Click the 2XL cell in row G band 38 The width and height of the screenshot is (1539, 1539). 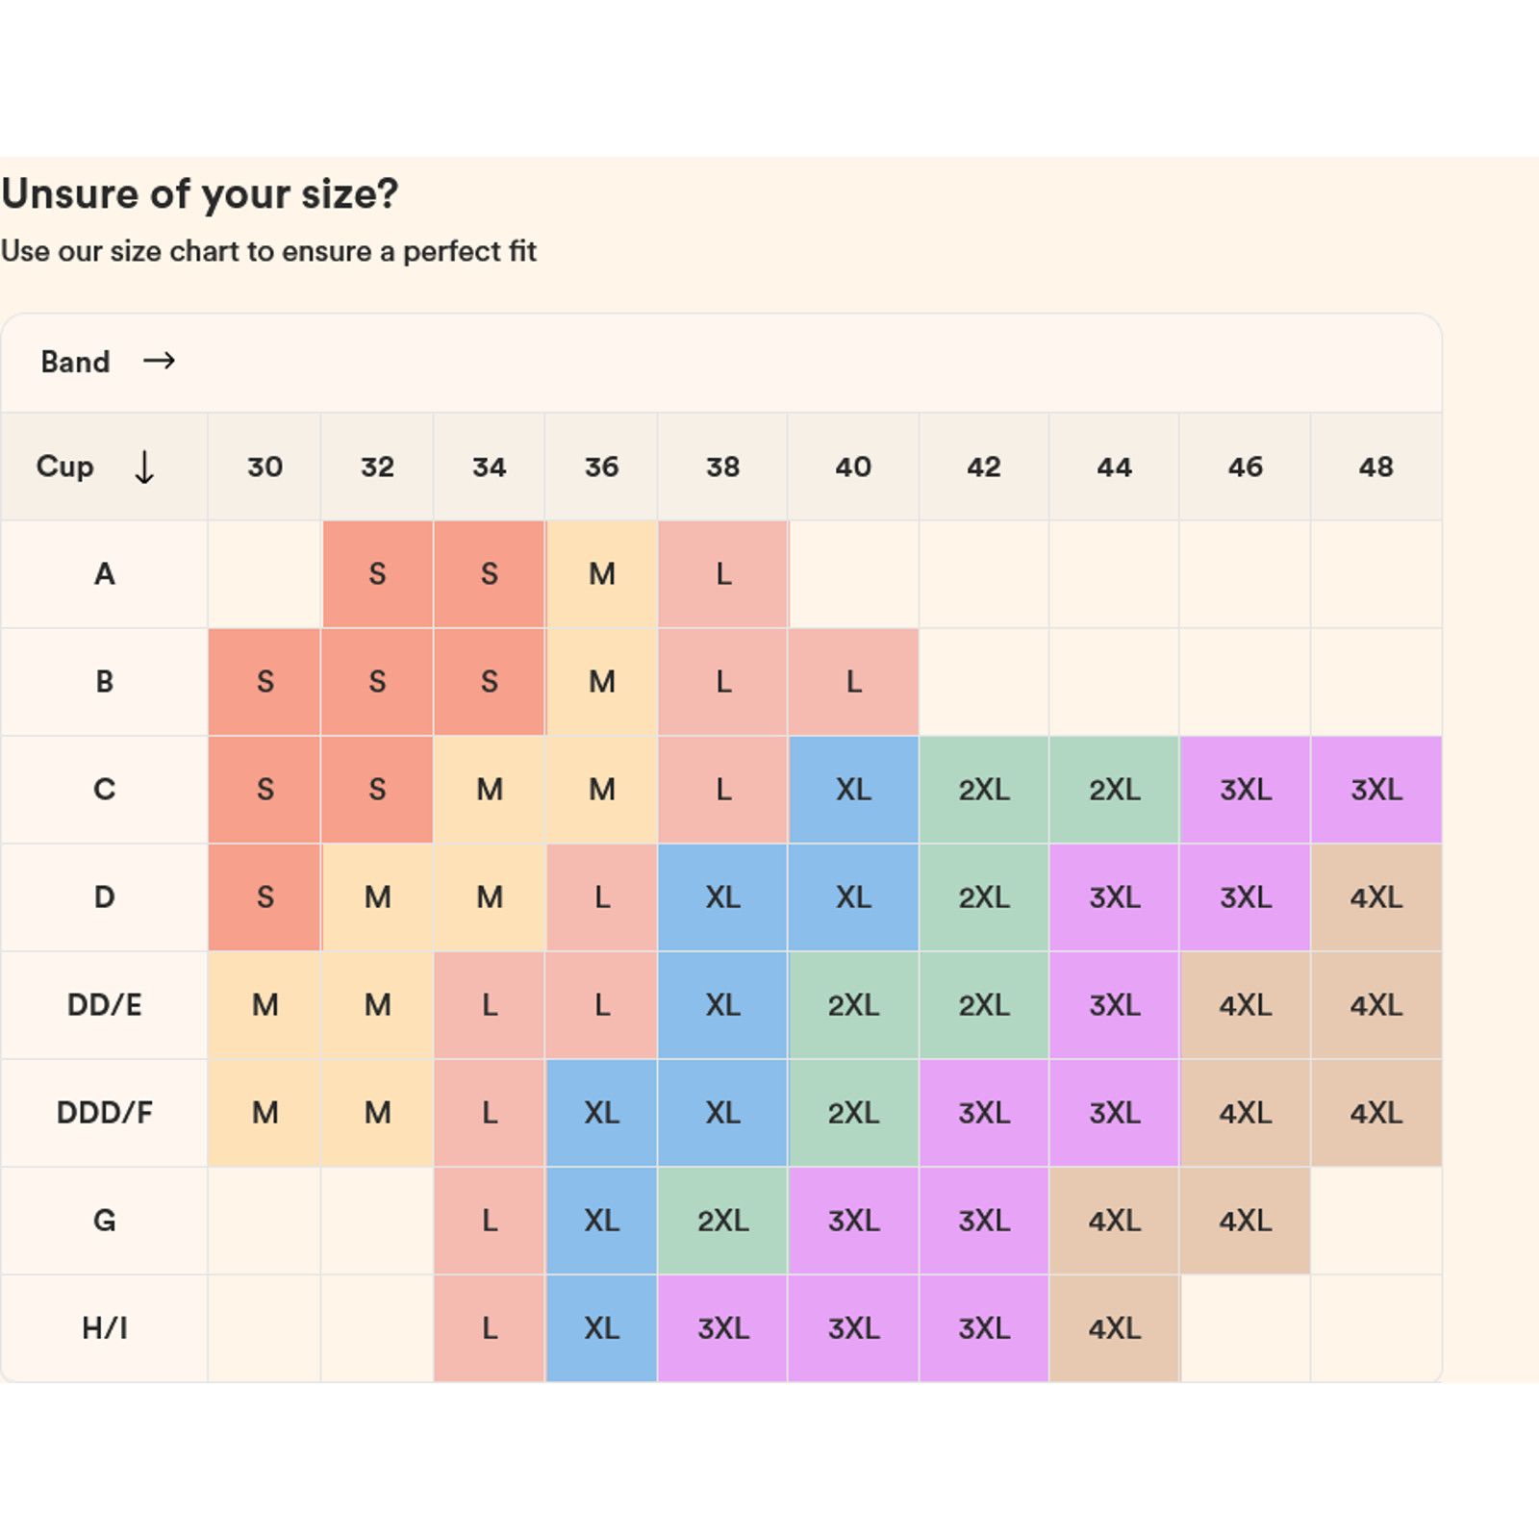click(722, 1221)
